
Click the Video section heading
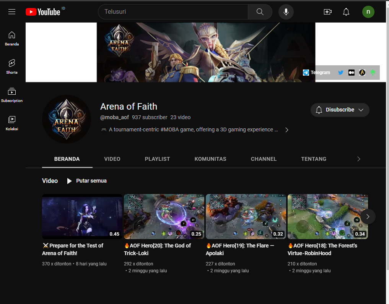[x=50, y=181]
